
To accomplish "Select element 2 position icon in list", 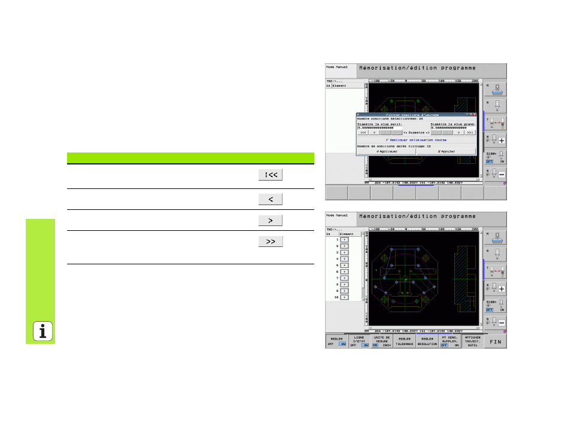I will coord(344,246).
